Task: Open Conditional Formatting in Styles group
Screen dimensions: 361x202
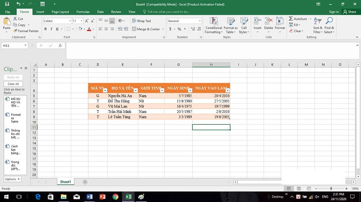Action: click(x=213, y=25)
